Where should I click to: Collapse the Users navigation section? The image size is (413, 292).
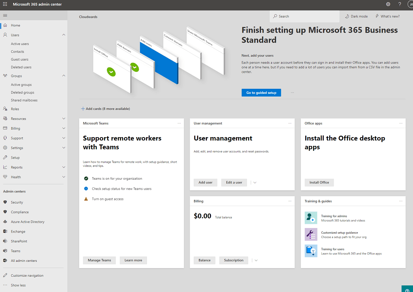point(64,35)
